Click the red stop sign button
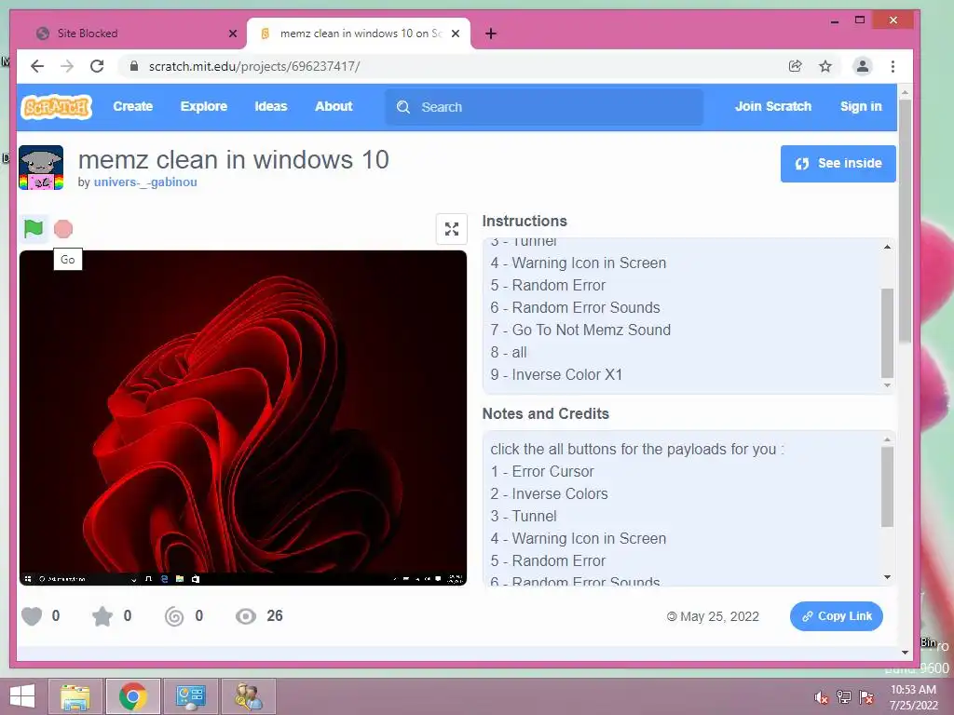Image resolution: width=954 pixels, height=715 pixels. [x=63, y=229]
